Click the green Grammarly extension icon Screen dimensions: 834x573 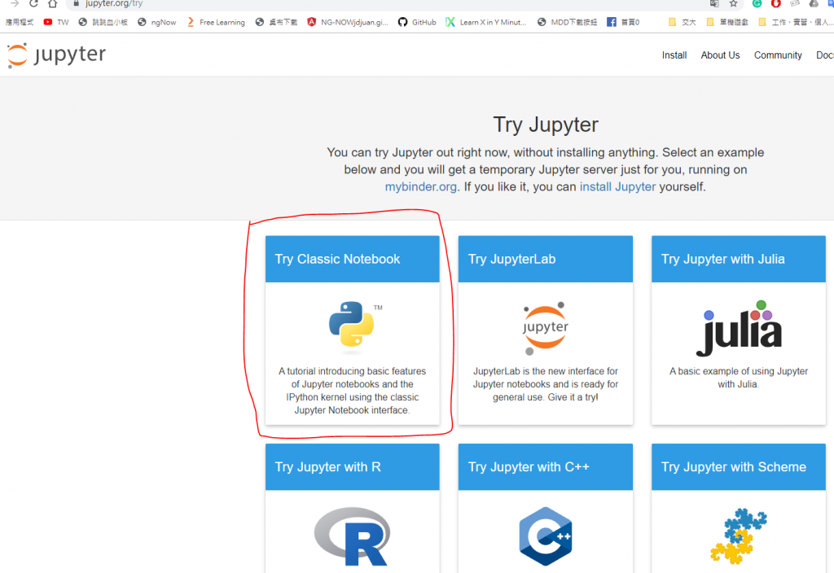(757, 3)
